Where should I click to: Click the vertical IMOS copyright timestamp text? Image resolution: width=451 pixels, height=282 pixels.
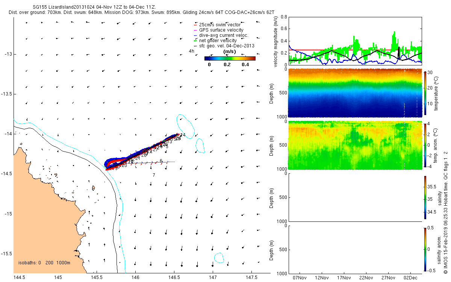pos(446,212)
